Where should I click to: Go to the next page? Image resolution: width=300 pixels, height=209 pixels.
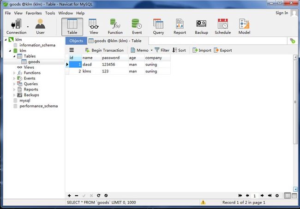pyautogui.click(x=262, y=196)
